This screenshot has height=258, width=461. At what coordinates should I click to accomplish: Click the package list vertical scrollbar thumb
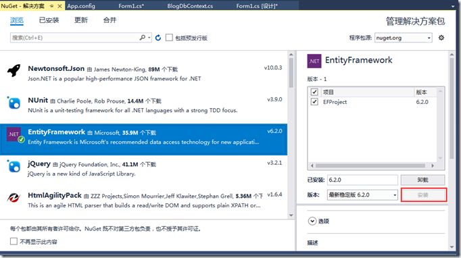click(x=291, y=73)
